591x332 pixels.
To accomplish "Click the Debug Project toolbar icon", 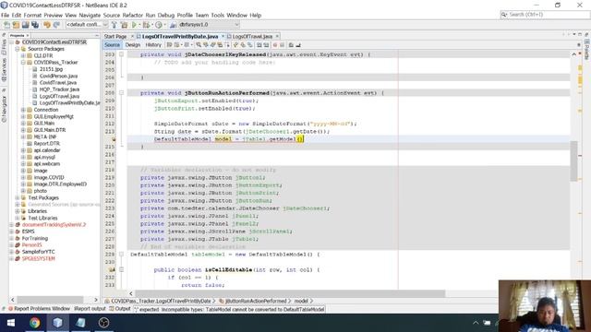I will [x=146, y=25].
